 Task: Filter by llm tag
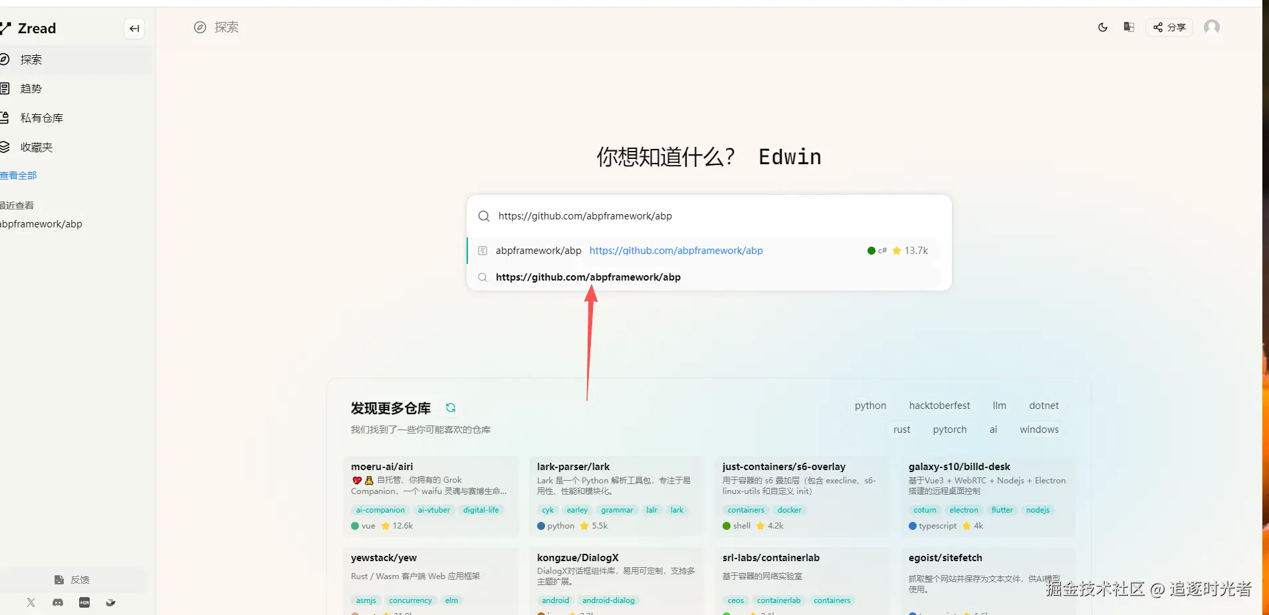pos(999,406)
